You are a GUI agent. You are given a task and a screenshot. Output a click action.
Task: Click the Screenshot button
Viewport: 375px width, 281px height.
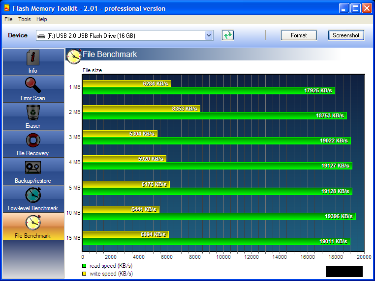pyautogui.click(x=346, y=35)
